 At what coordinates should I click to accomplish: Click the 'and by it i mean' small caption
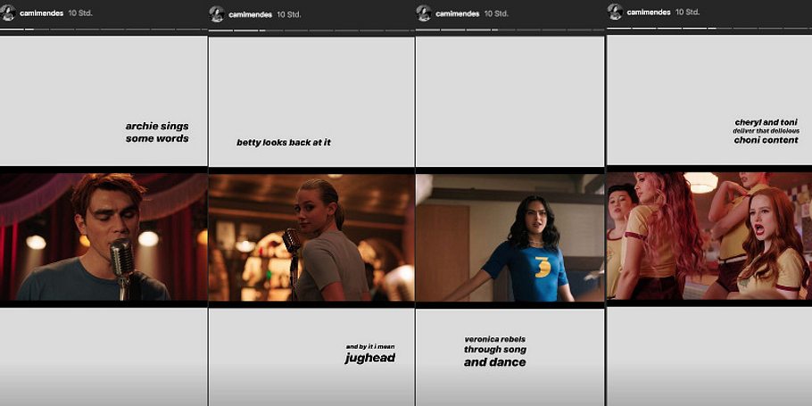pos(371,346)
